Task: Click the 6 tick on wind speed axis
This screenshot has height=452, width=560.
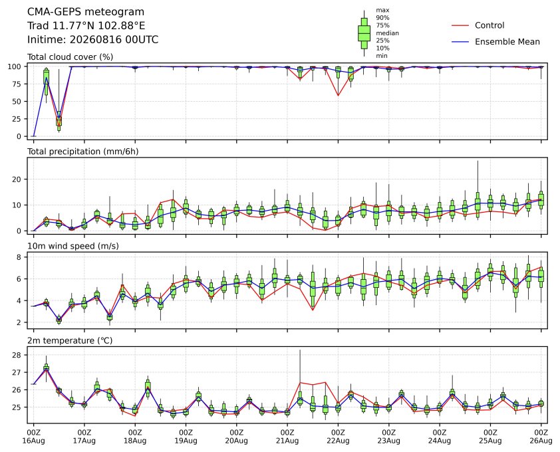Action: [x=19, y=279]
